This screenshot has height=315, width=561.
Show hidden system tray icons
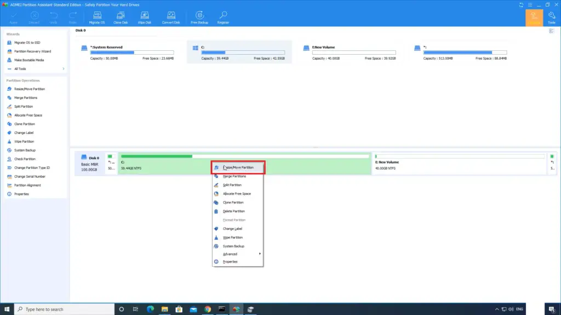496,310
